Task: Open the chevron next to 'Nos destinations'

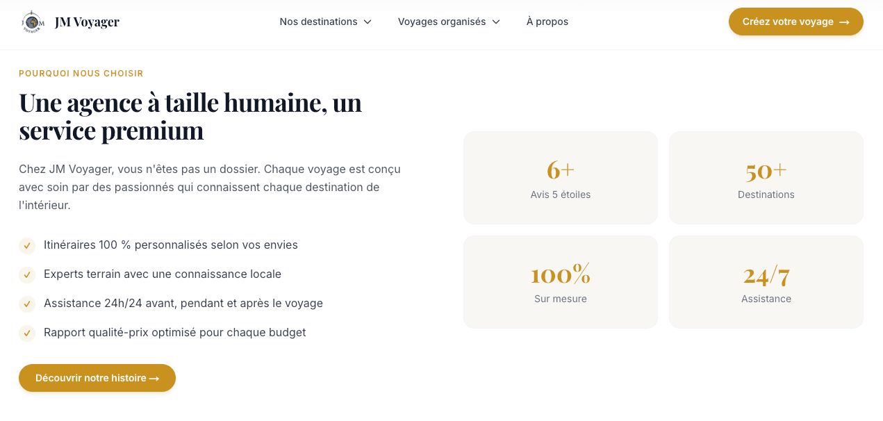Action: click(367, 22)
